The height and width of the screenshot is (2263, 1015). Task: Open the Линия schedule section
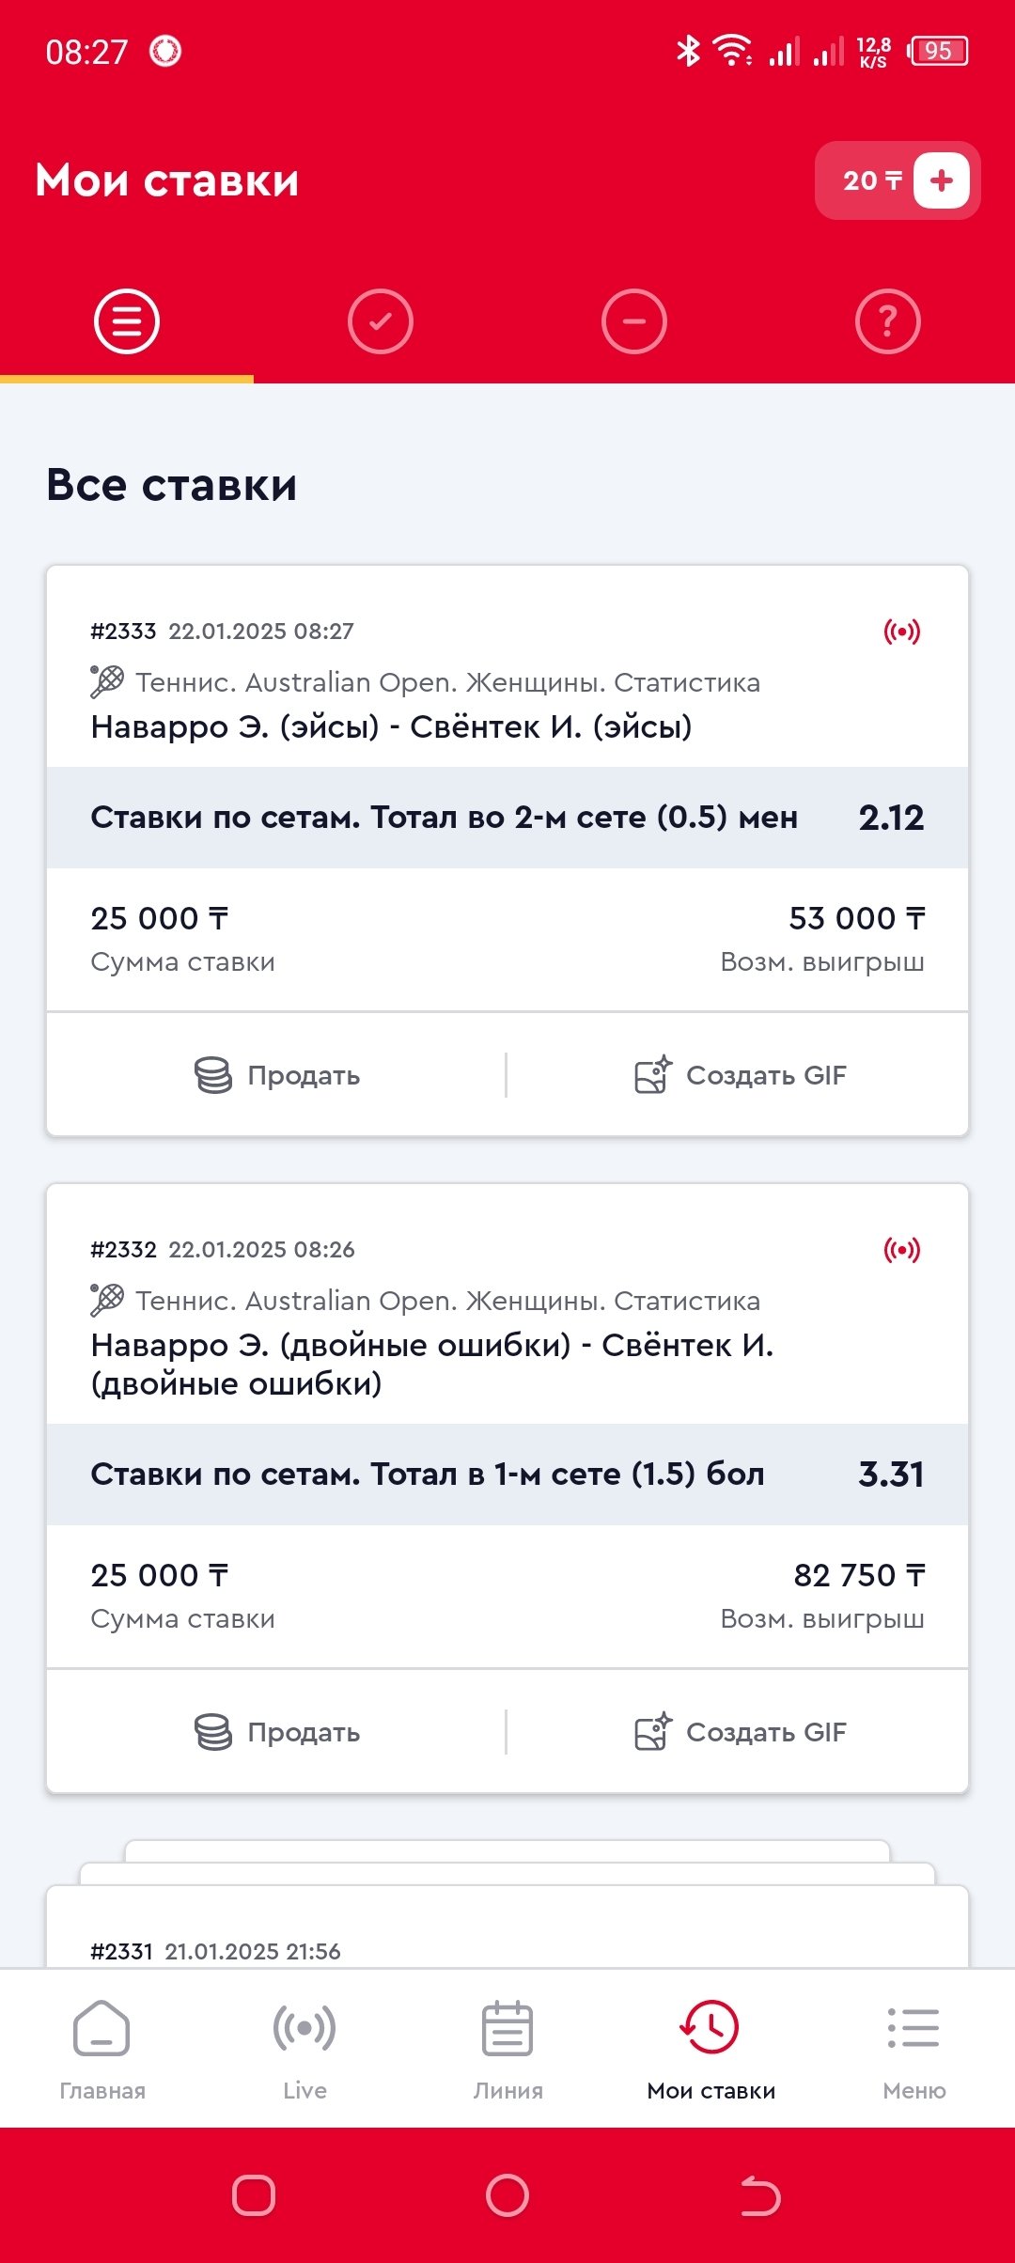coord(507,2049)
